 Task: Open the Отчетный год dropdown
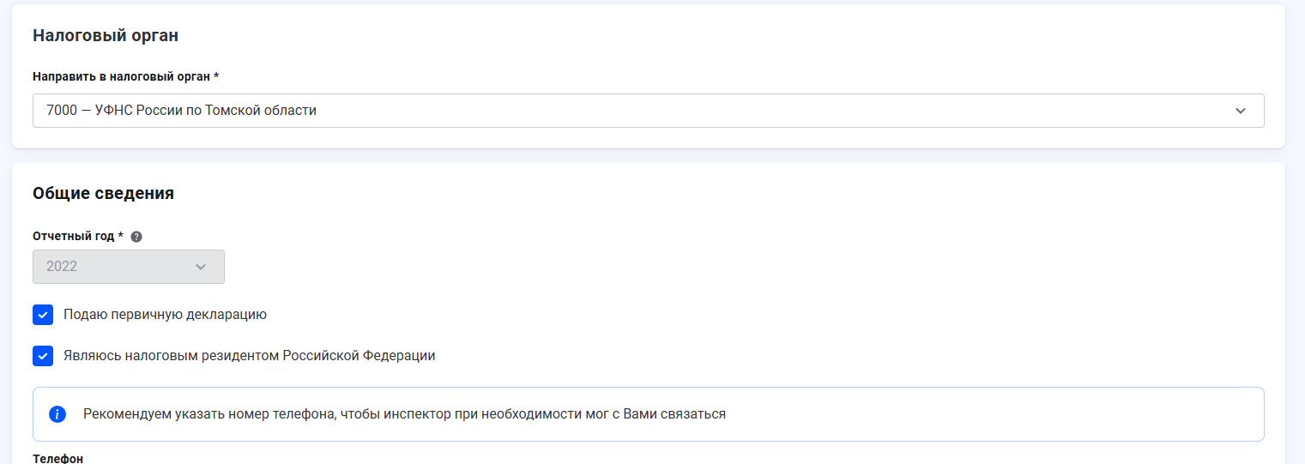pyautogui.click(x=129, y=267)
